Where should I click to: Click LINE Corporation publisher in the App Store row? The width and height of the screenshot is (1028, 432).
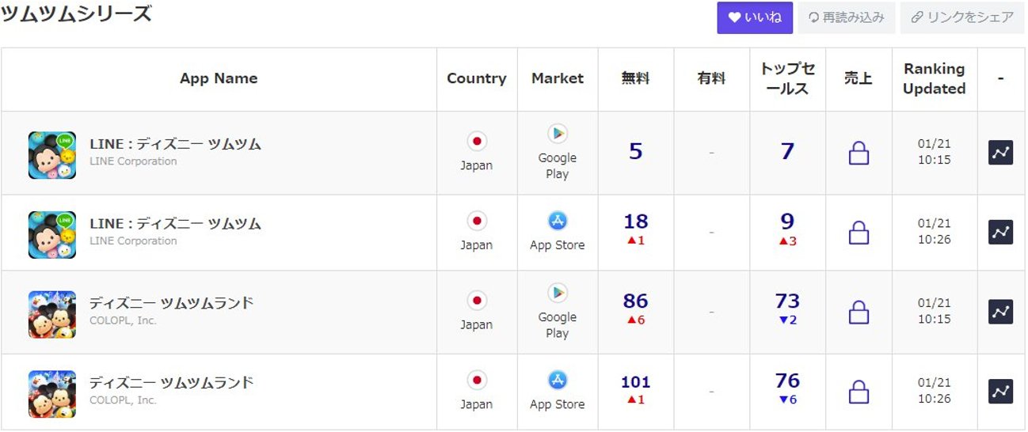133,241
